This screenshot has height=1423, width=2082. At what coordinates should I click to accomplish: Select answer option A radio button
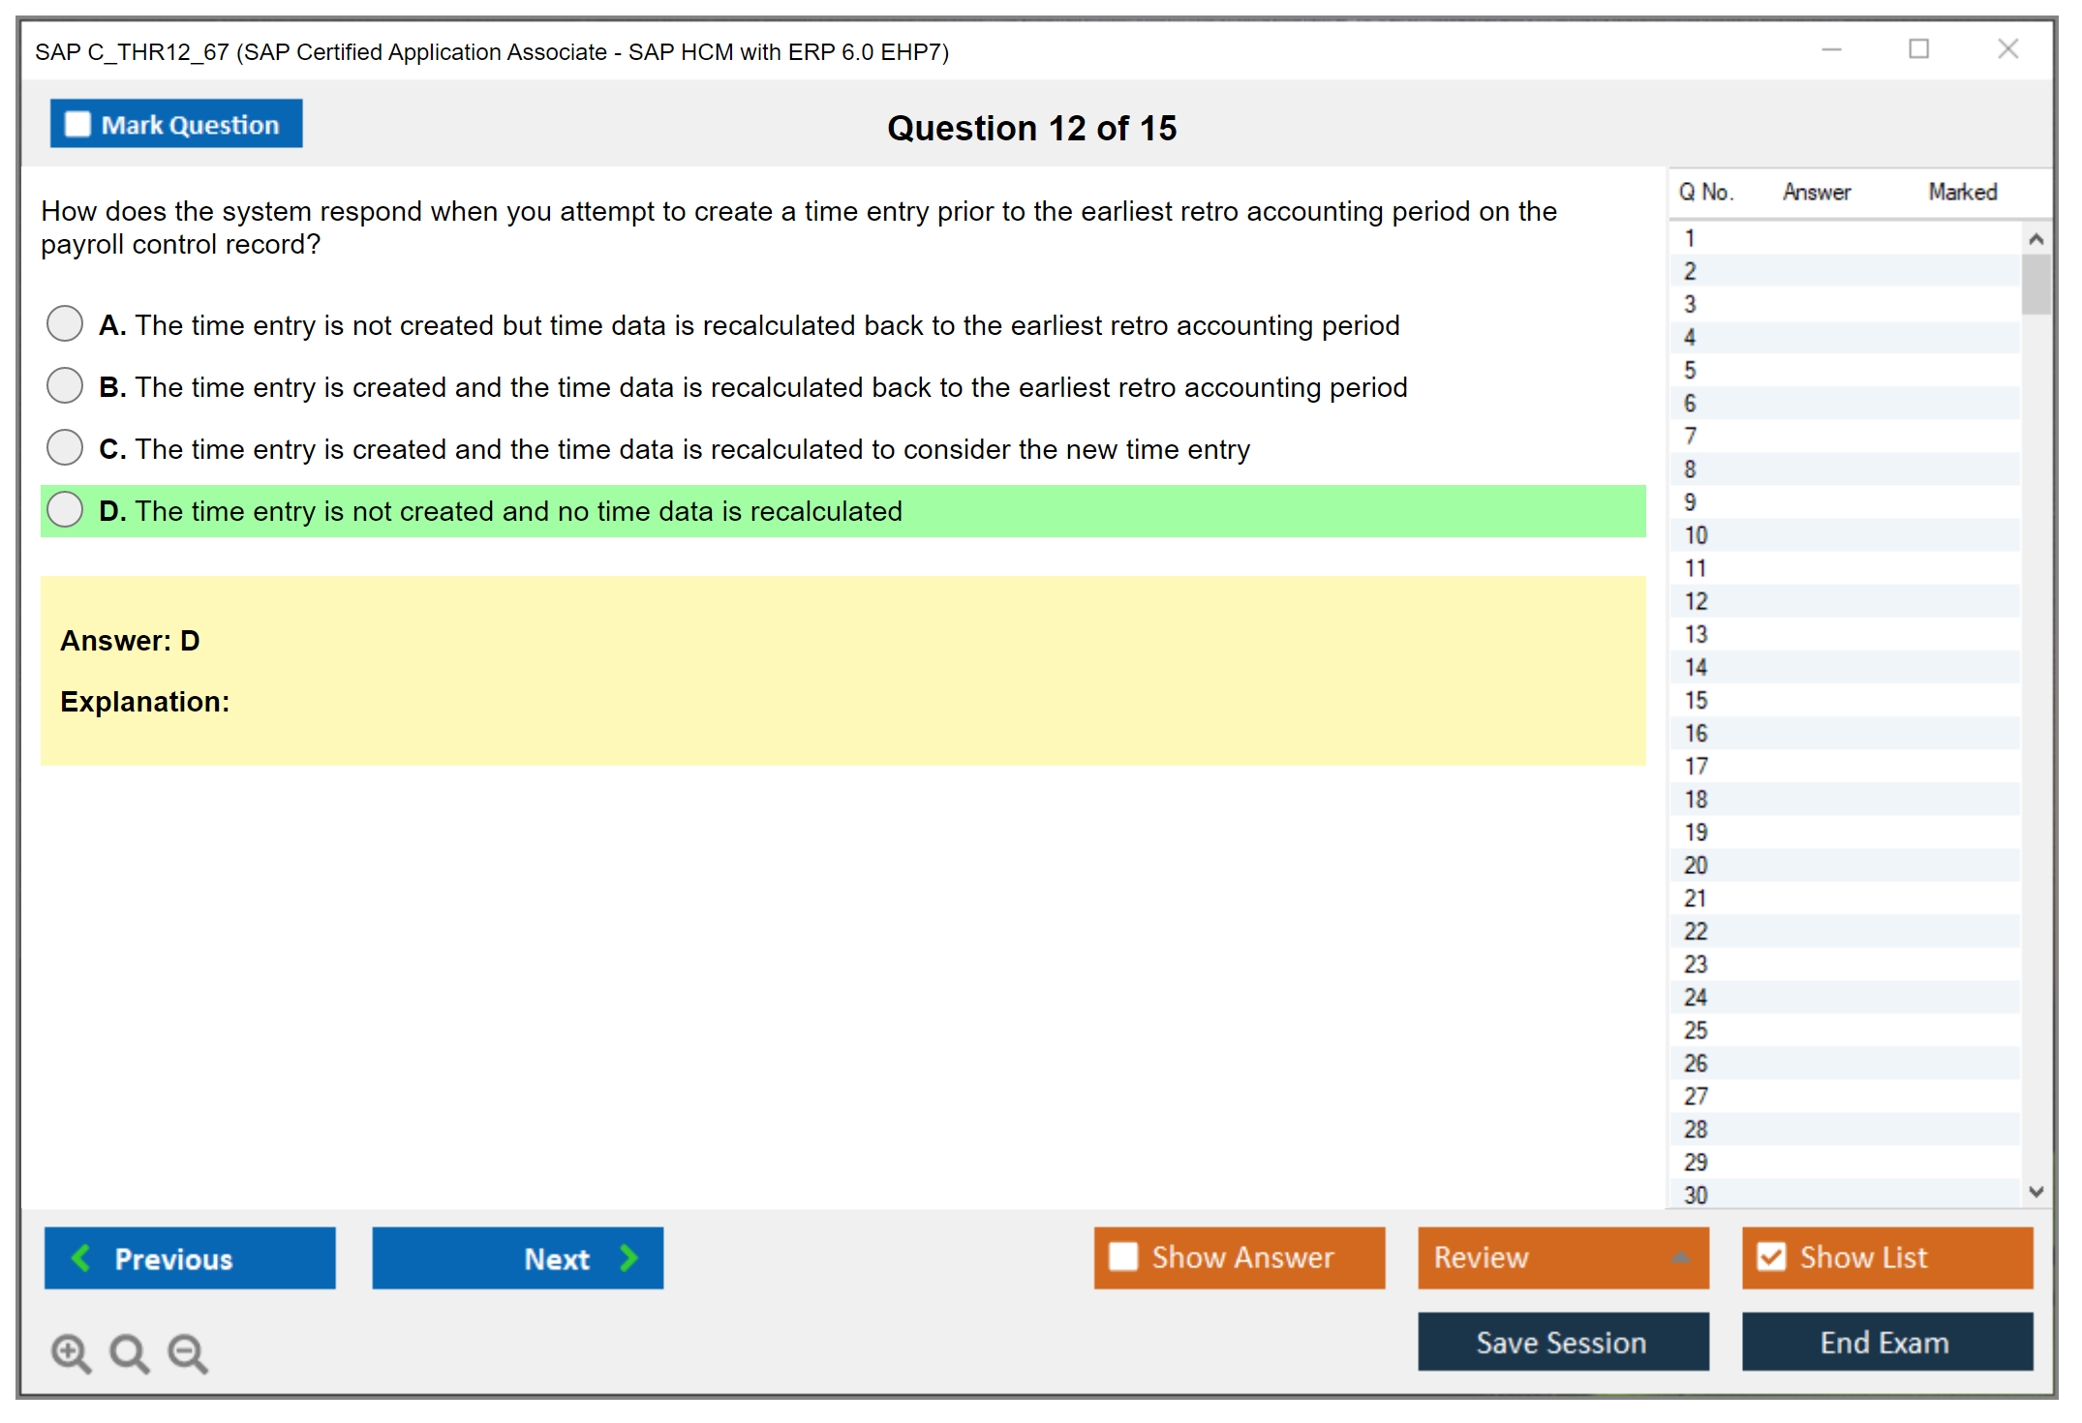pyautogui.click(x=65, y=323)
